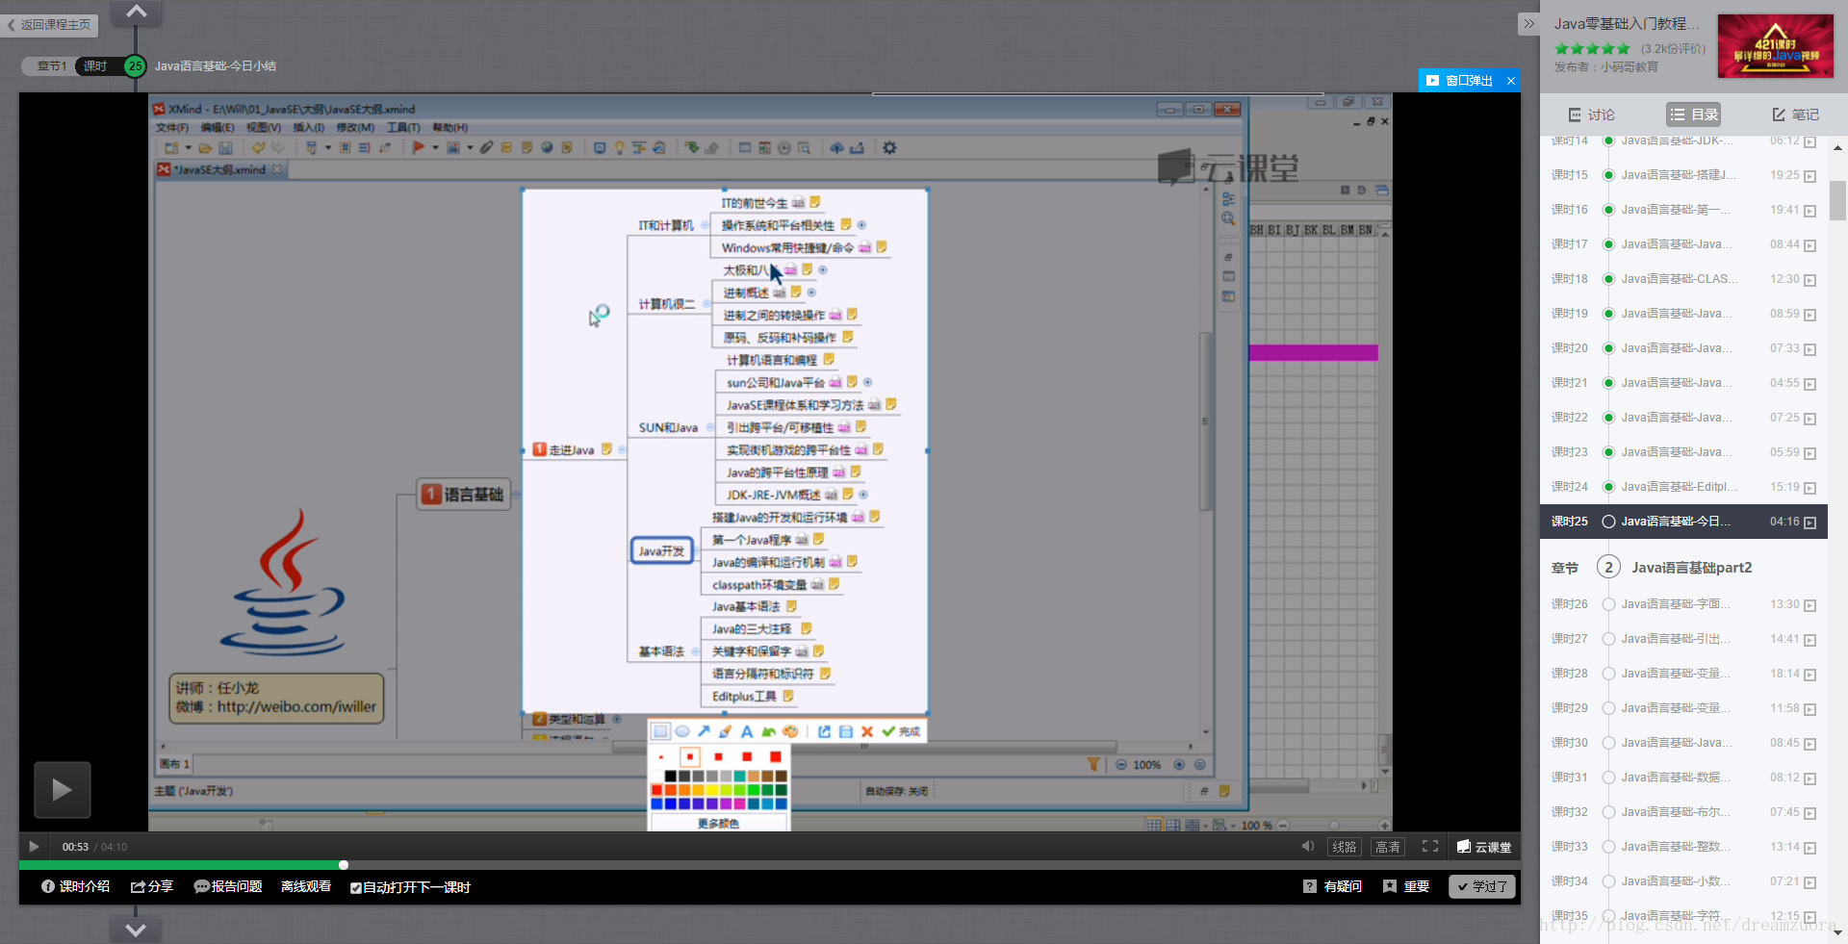Viewport: 1848px width, 944px height.
Task: Switch to the 目录 tab
Action: click(1694, 115)
